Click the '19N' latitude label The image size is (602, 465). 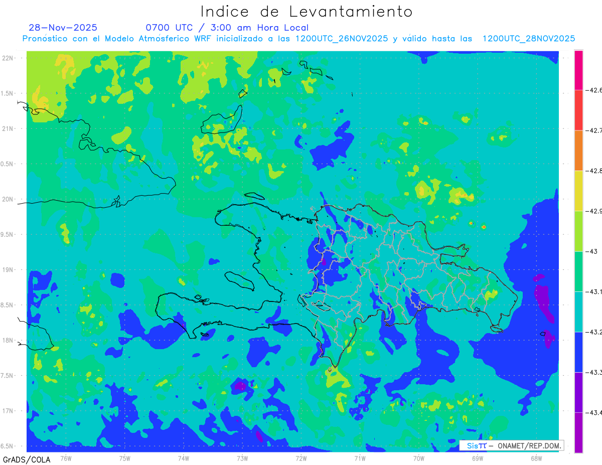click(x=8, y=269)
